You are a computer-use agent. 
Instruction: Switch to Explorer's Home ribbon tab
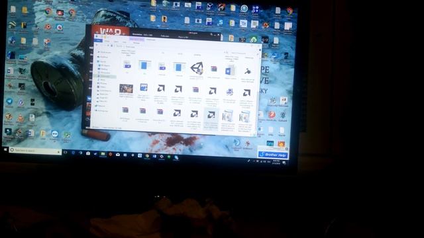pyautogui.click(x=107, y=41)
